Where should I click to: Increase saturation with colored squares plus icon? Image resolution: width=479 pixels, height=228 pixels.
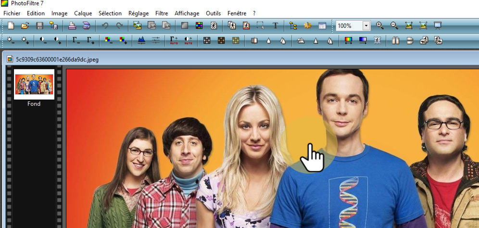[123, 40]
